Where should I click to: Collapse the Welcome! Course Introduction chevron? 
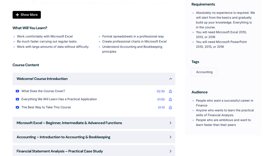coord(171,79)
